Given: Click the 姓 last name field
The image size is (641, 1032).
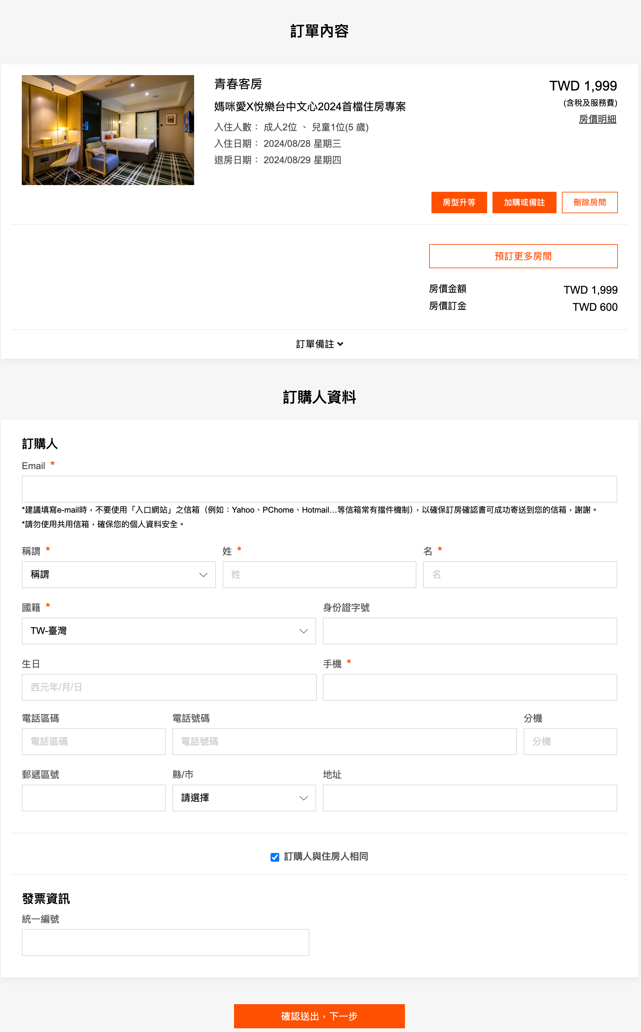Looking at the screenshot, I should pos(319,575).
